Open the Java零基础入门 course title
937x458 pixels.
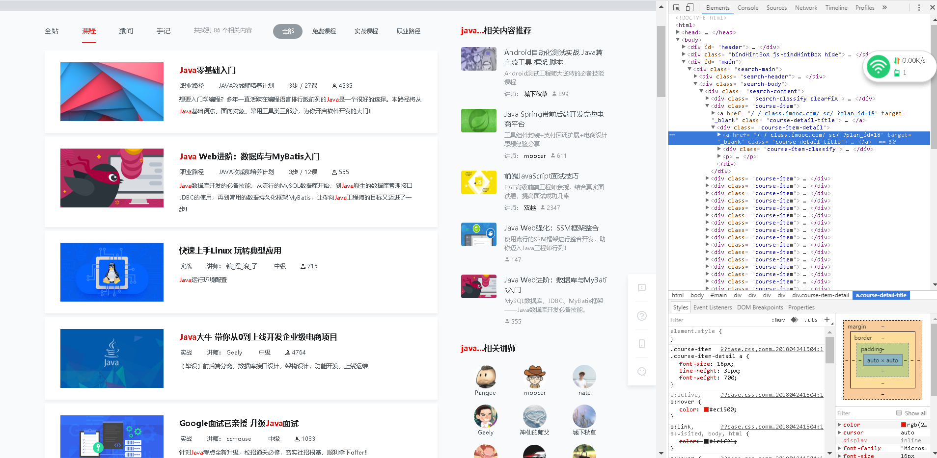click(x=208, y=70)
